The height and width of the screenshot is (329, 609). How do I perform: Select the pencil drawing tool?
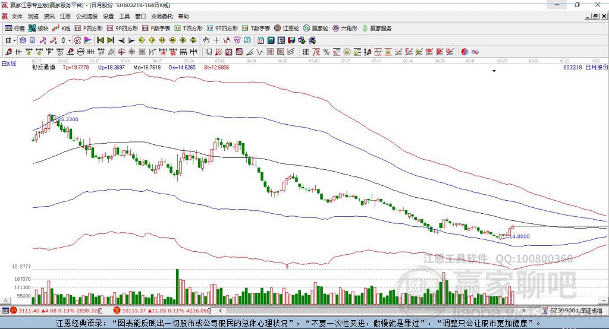[8, 52]
